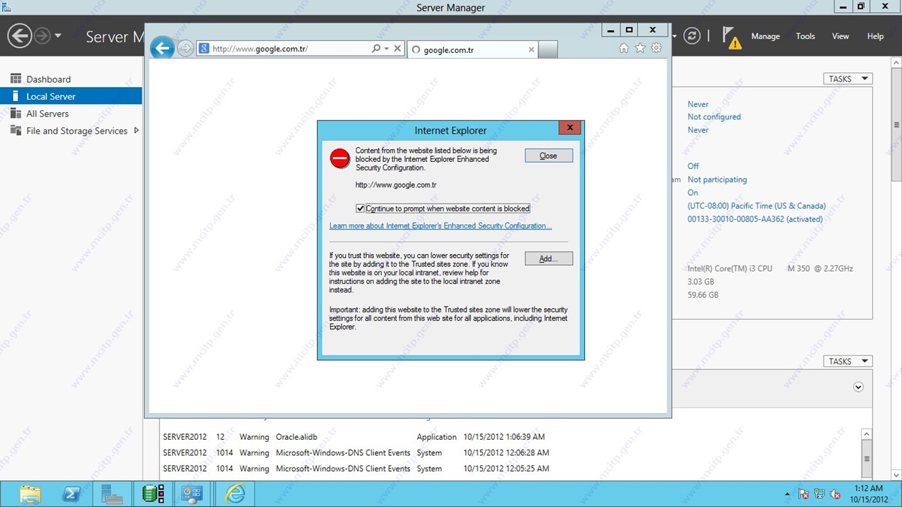The image size is (902, 507).
Task: Open muted volume tray icon
Action: (835, 494)
